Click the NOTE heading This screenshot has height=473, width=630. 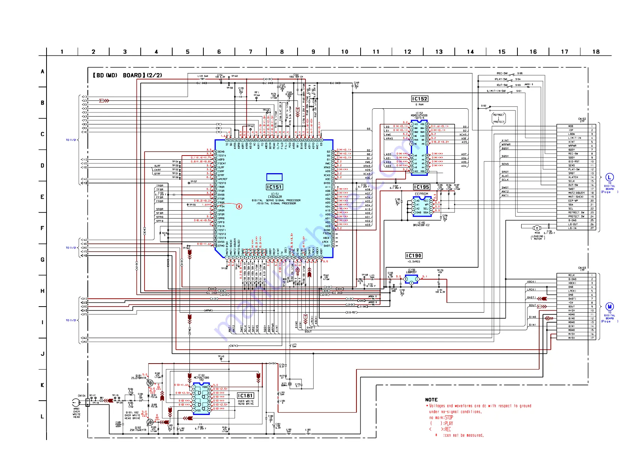[431, 400]
